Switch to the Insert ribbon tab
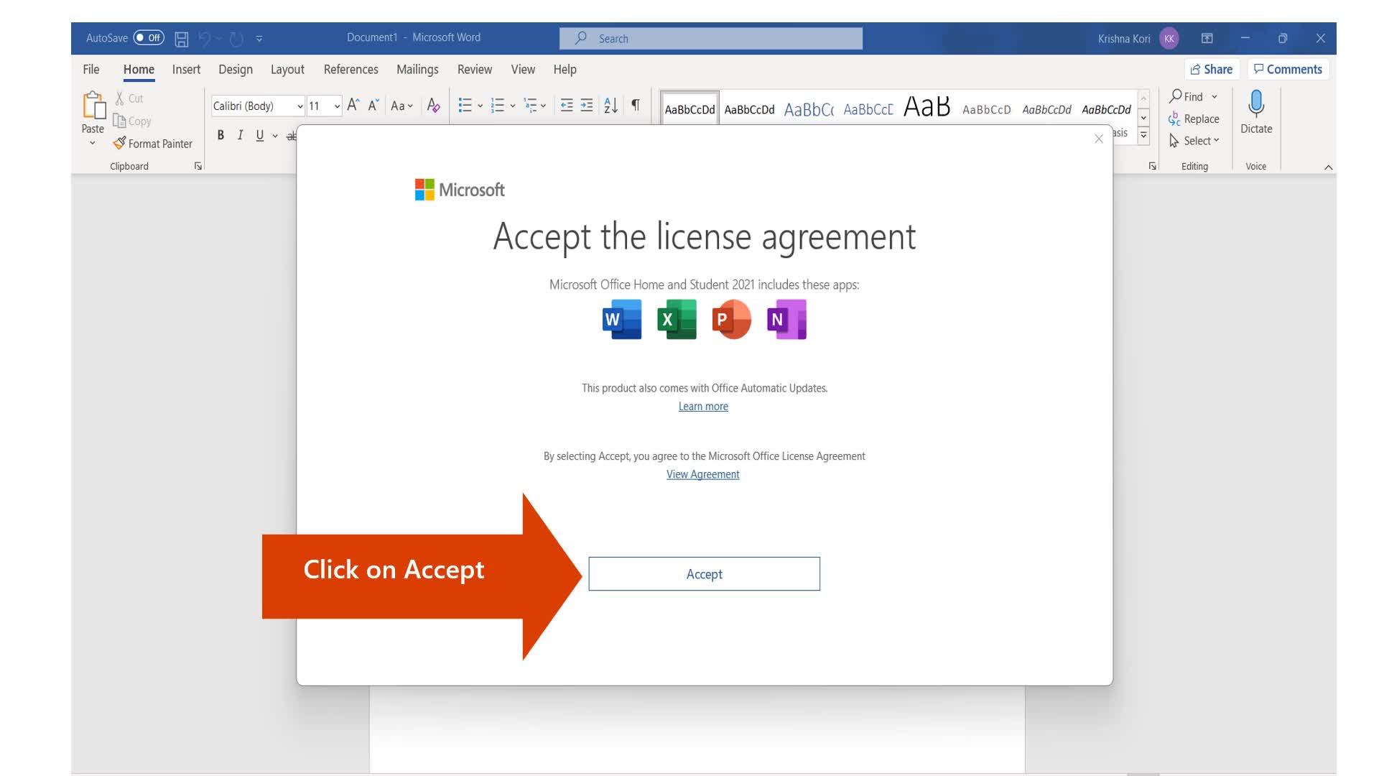 [x=186, y=69]
